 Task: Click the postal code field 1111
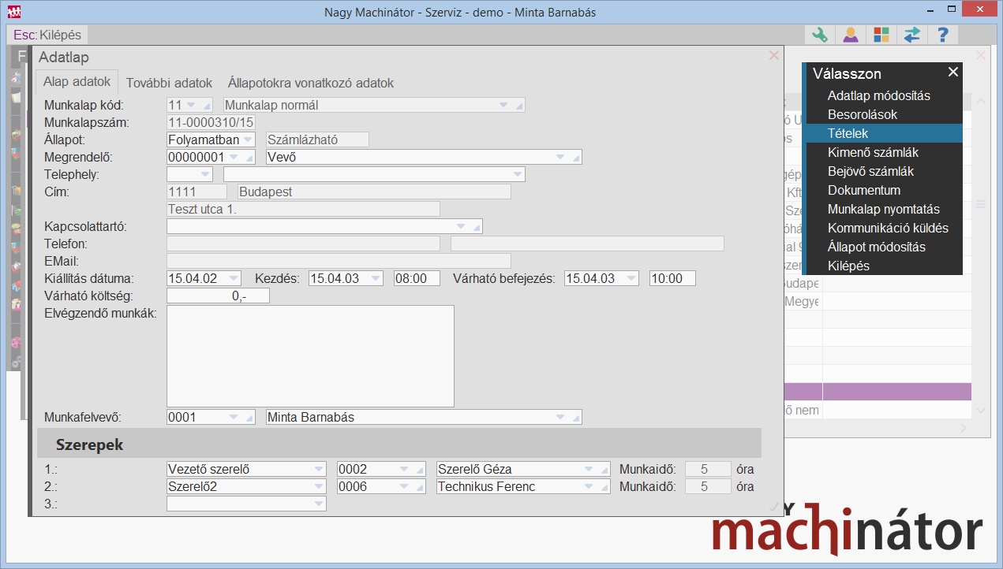196,192
